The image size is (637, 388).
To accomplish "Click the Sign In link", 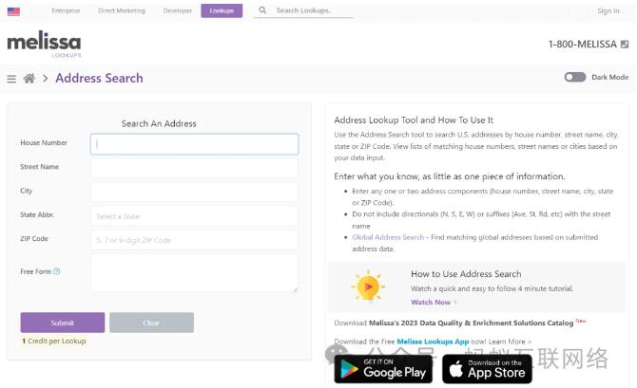I will tap(608, 10).
